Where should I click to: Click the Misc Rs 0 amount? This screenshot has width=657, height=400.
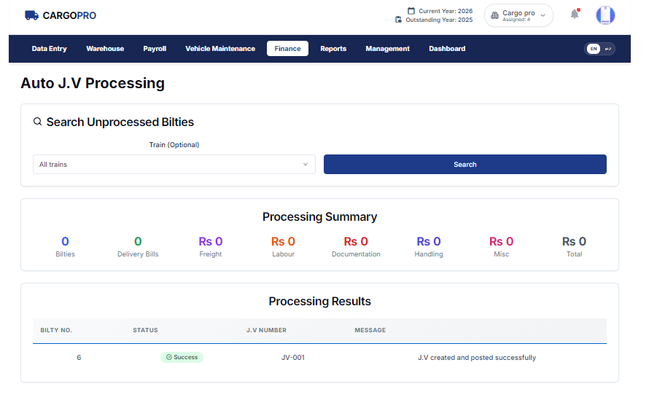(x=501, y=241)
